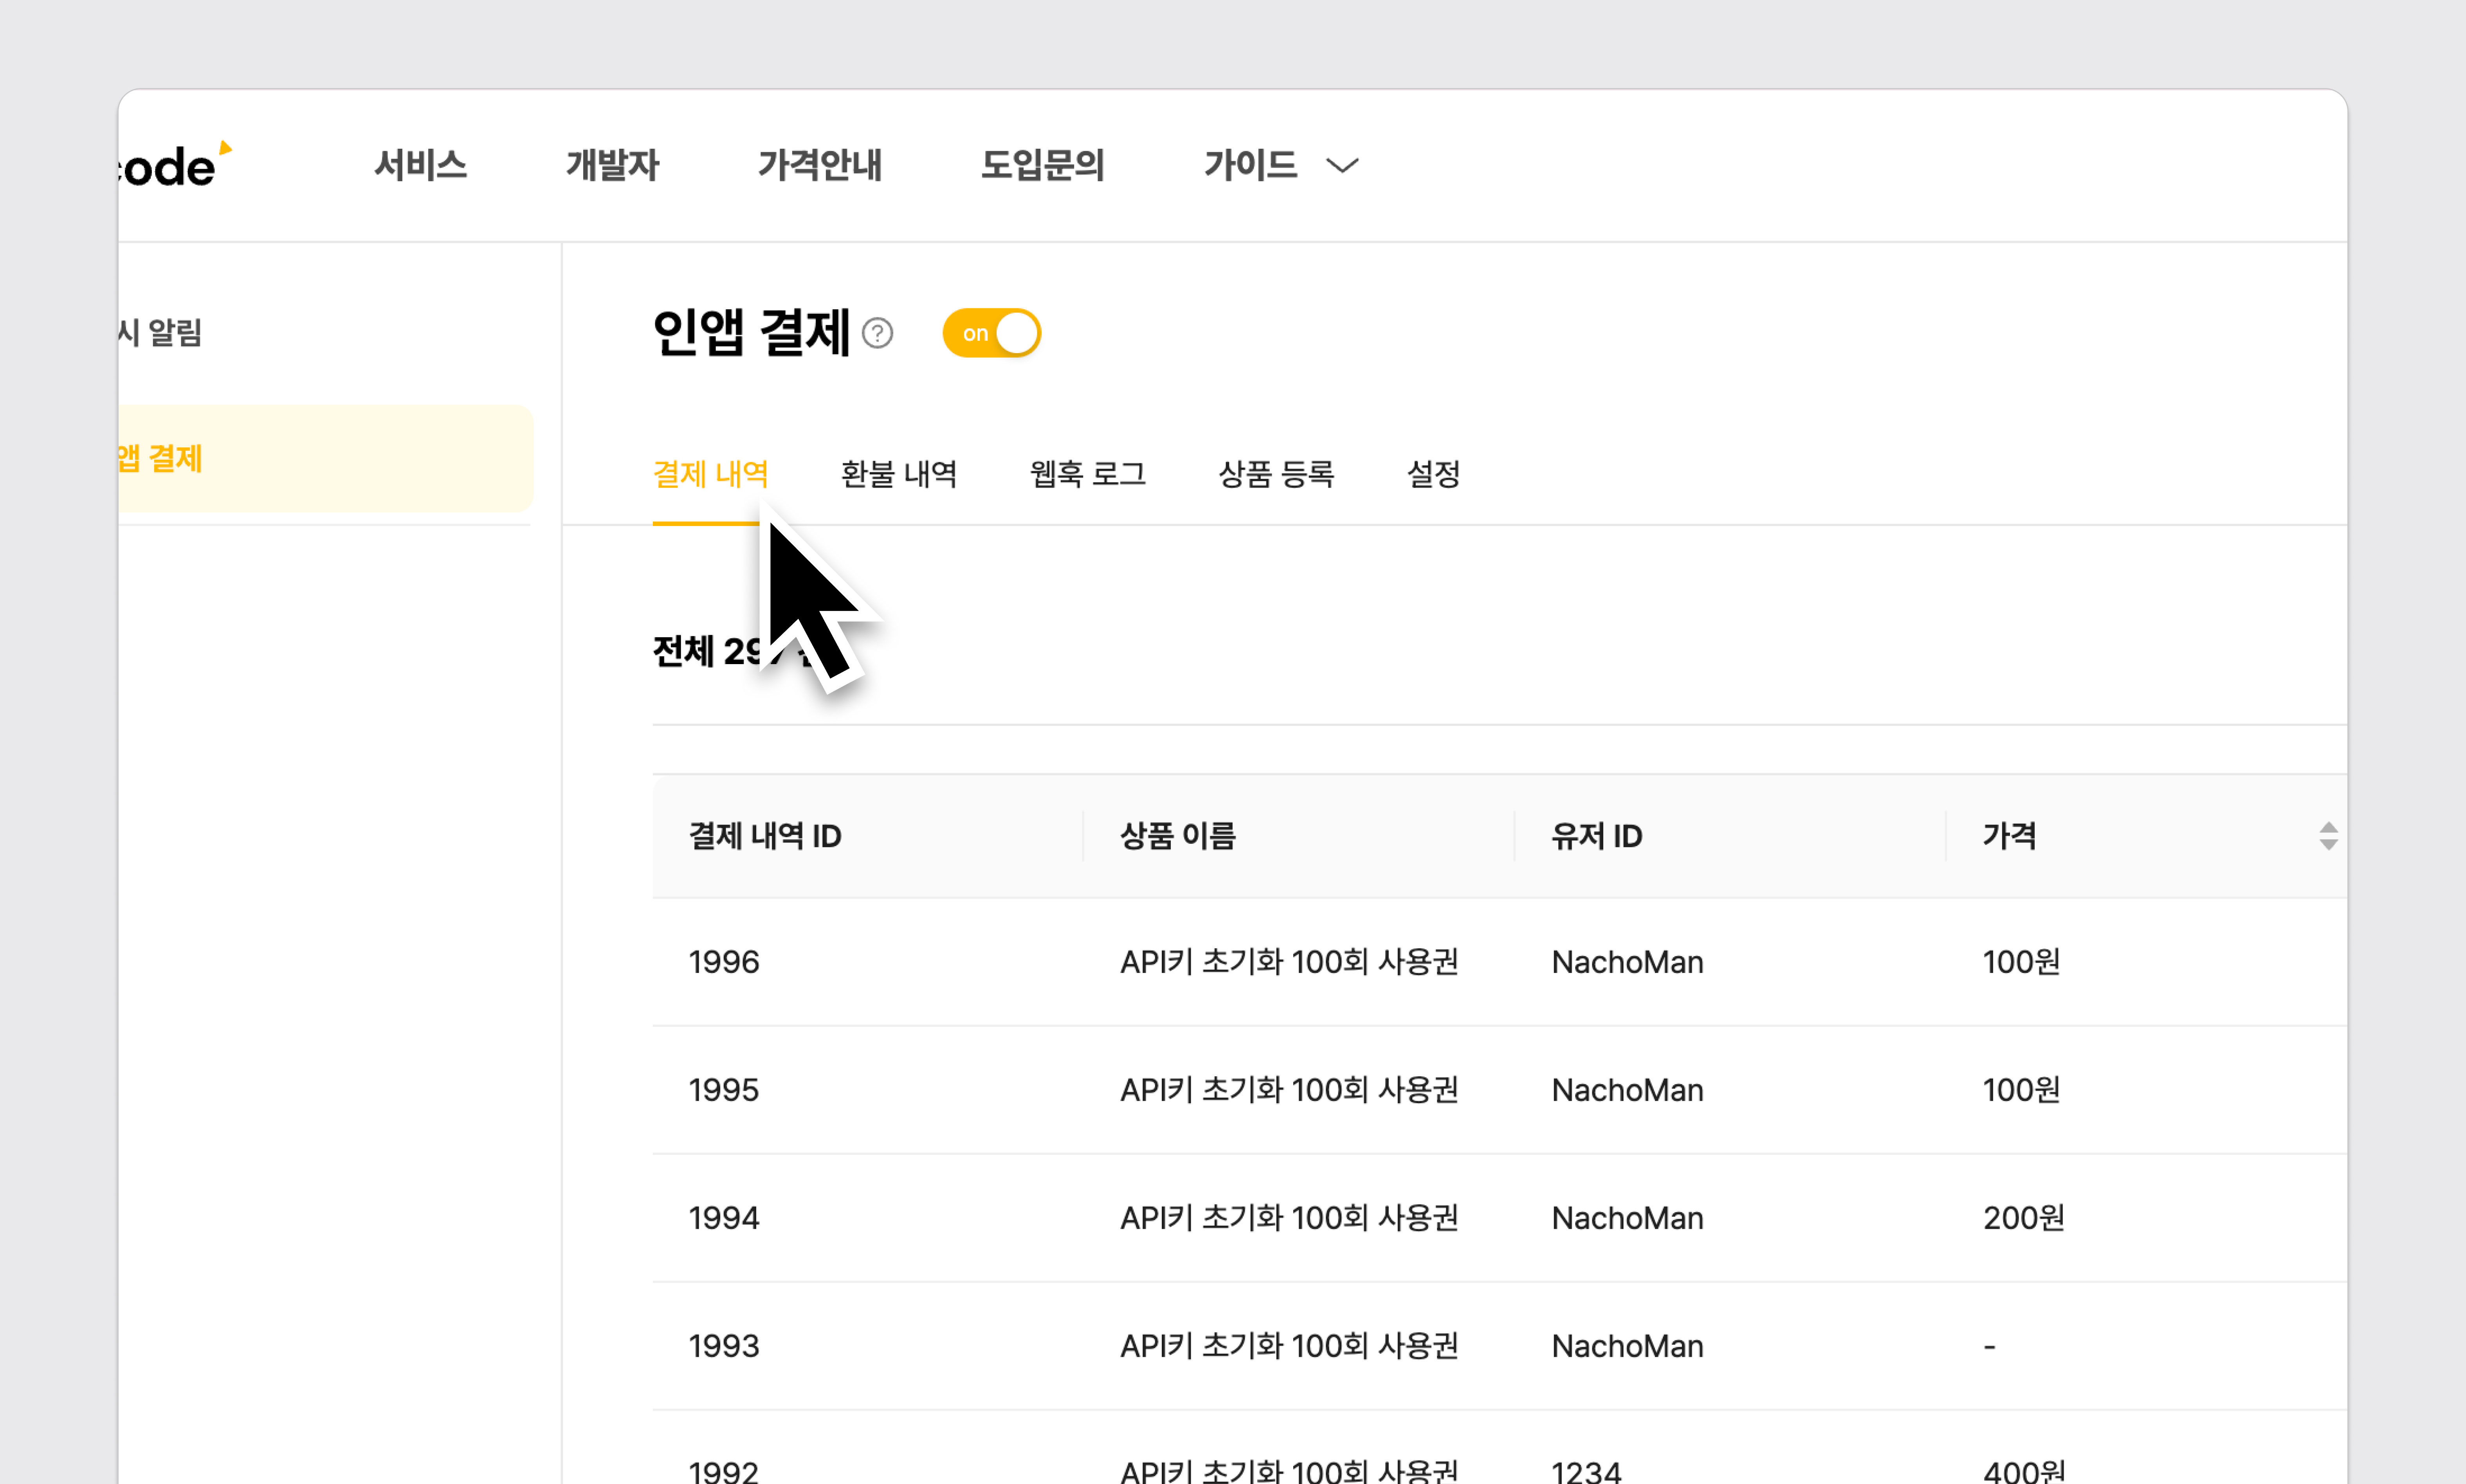Click 가격안내 in the header

(819, 166)
